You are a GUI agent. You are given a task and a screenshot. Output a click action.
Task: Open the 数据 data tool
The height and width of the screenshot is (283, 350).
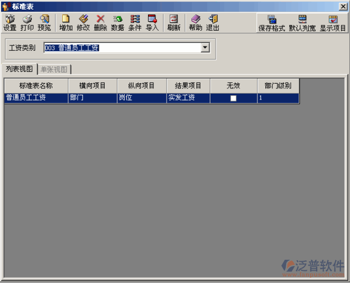117,23
